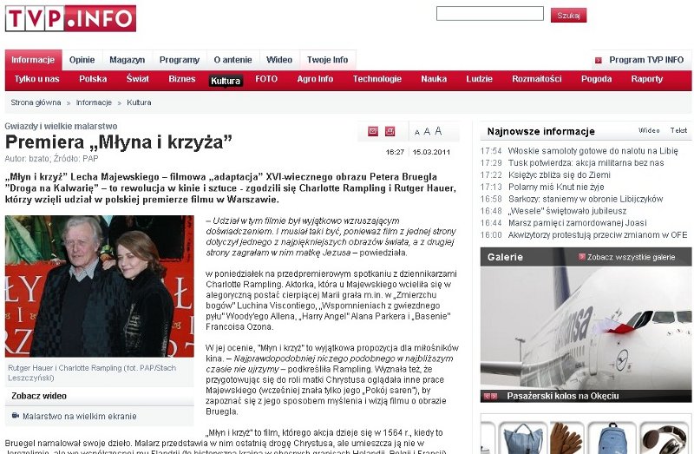Click the red arrow beside Program TVP INFO
The height and width of the screenshot is (454, 694).
(599, 60)
